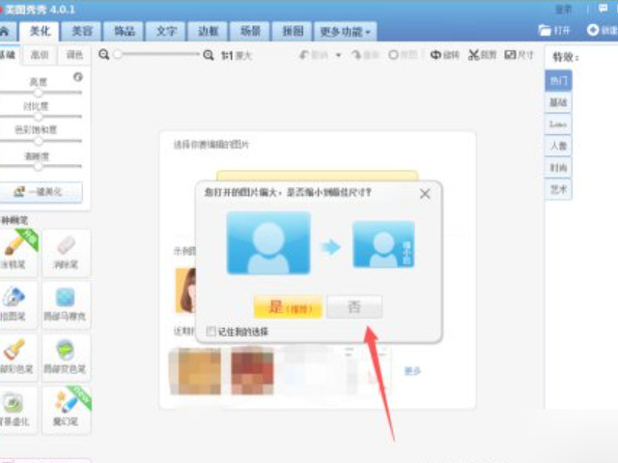Screen dimensions: 618x463
Task: Click the zoom-out magnifier icon
Action: 104,54
